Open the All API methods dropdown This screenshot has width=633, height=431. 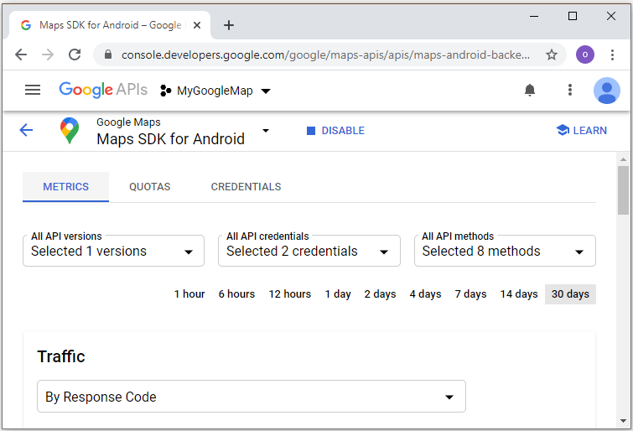(x=505, y=251)
